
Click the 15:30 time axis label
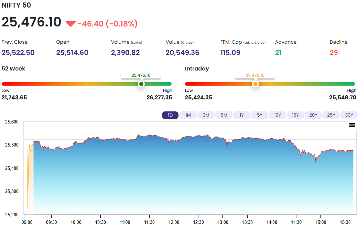click(x=345, y=222)
